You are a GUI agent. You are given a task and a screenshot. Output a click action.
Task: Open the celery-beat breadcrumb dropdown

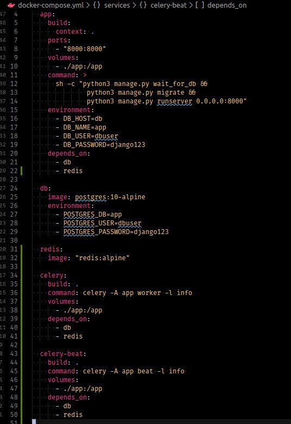click(x=168, y=5)
